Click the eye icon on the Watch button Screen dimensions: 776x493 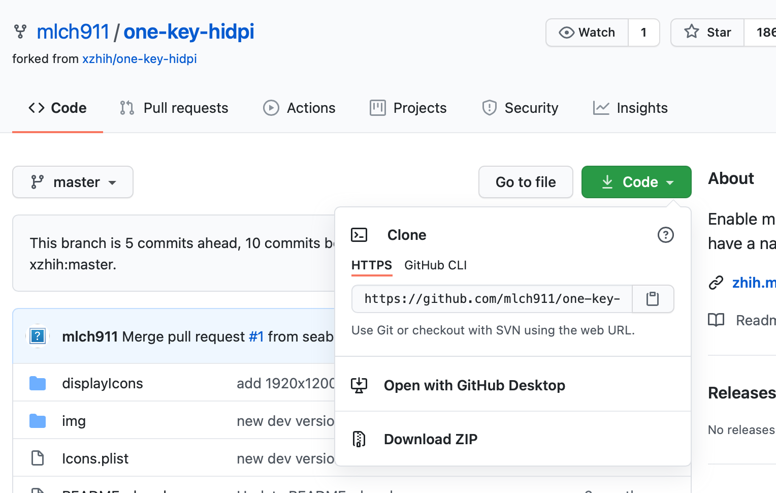[566, 33]
